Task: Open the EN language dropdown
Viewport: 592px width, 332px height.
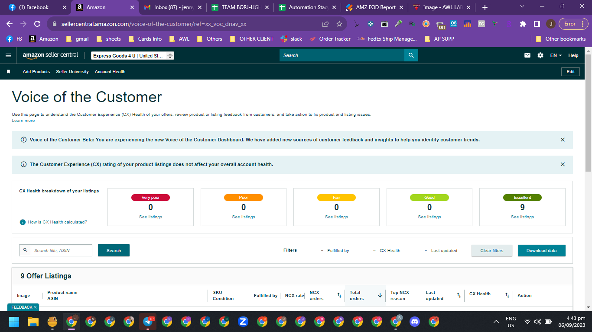Action: 556,55
